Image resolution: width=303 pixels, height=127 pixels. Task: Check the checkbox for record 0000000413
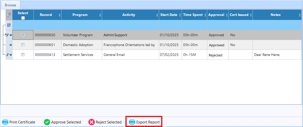[x=23, y=55]
